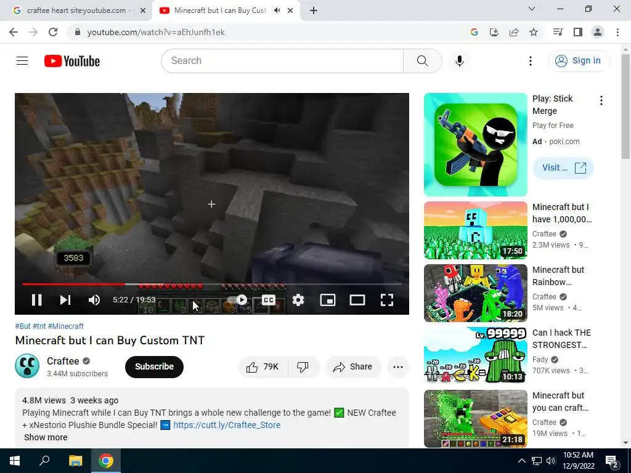
Task: Select the Minecraft YouTube tab
Action: click(219, 10)
